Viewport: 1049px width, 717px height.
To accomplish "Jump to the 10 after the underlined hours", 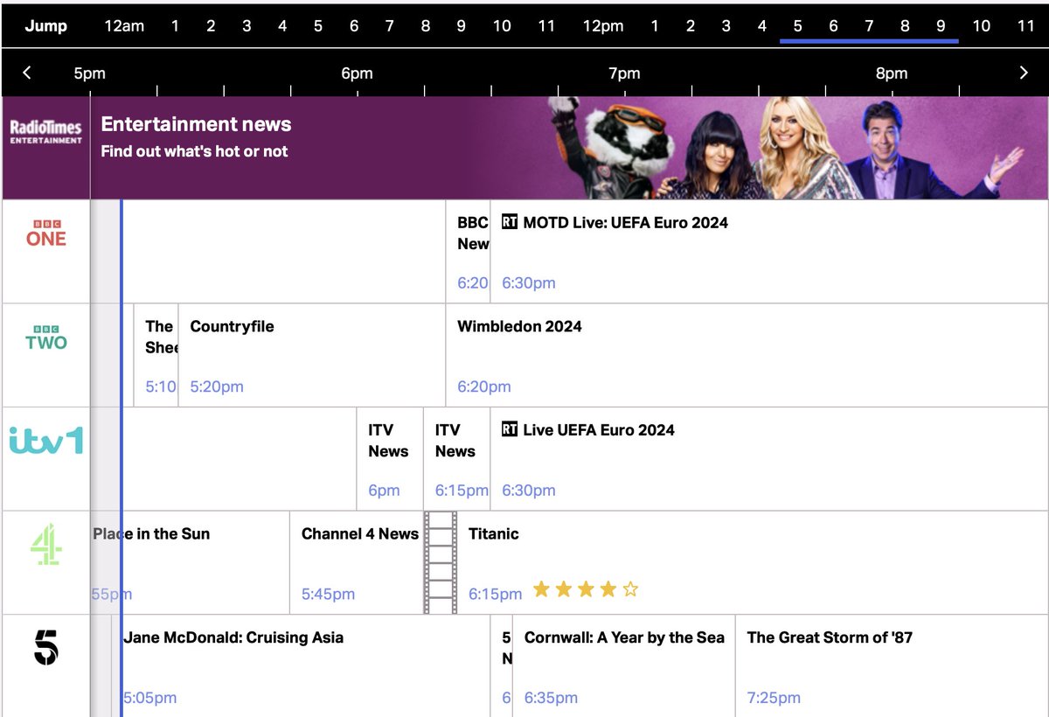I will click(x=982, y=25).
